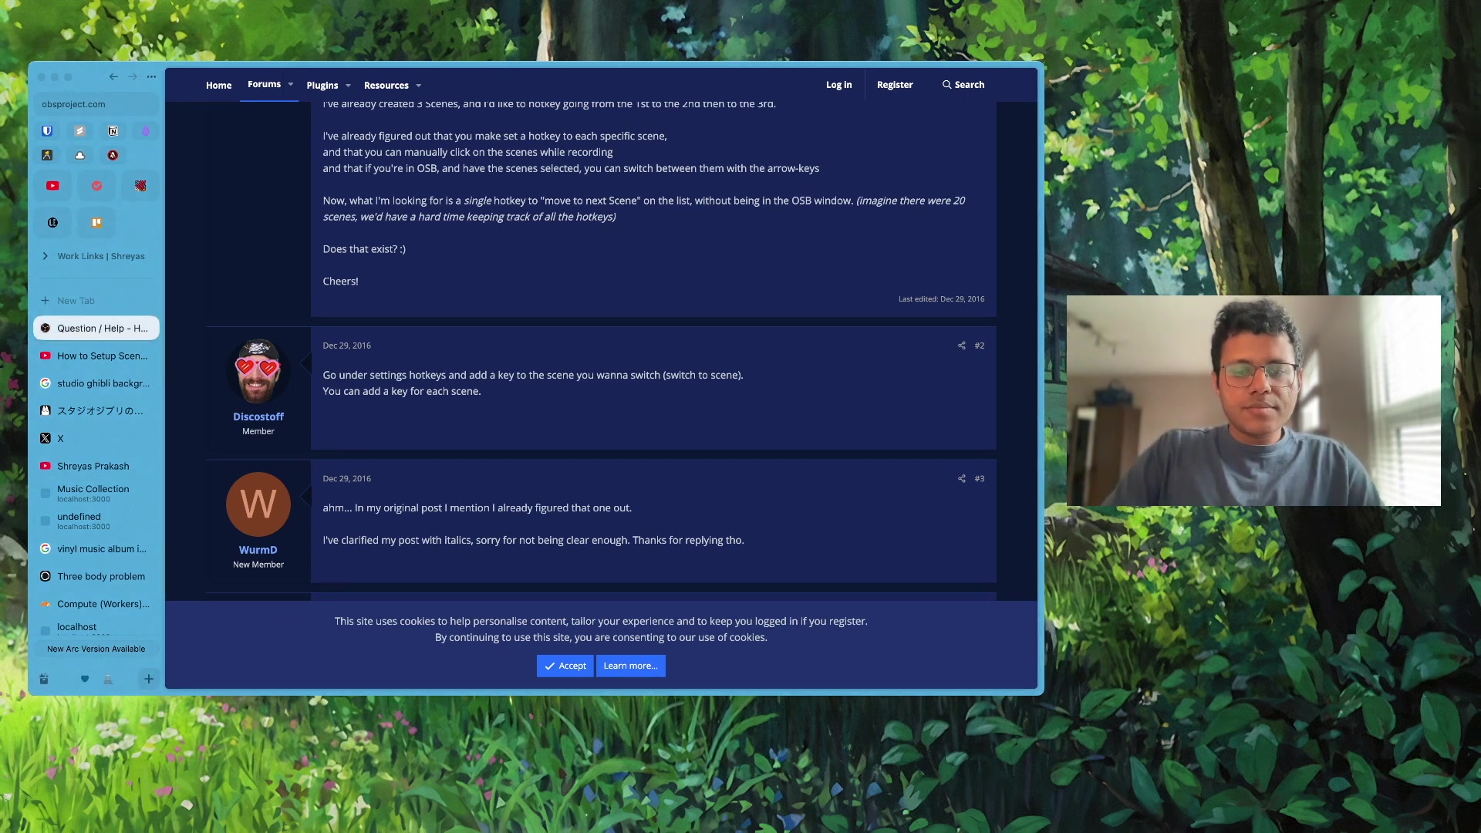Click the plus button at sidebar bottom

149,680
